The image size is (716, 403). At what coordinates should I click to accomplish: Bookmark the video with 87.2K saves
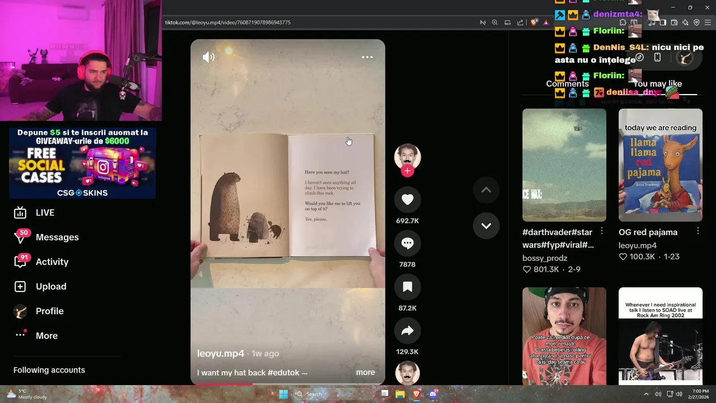point(407,287)
